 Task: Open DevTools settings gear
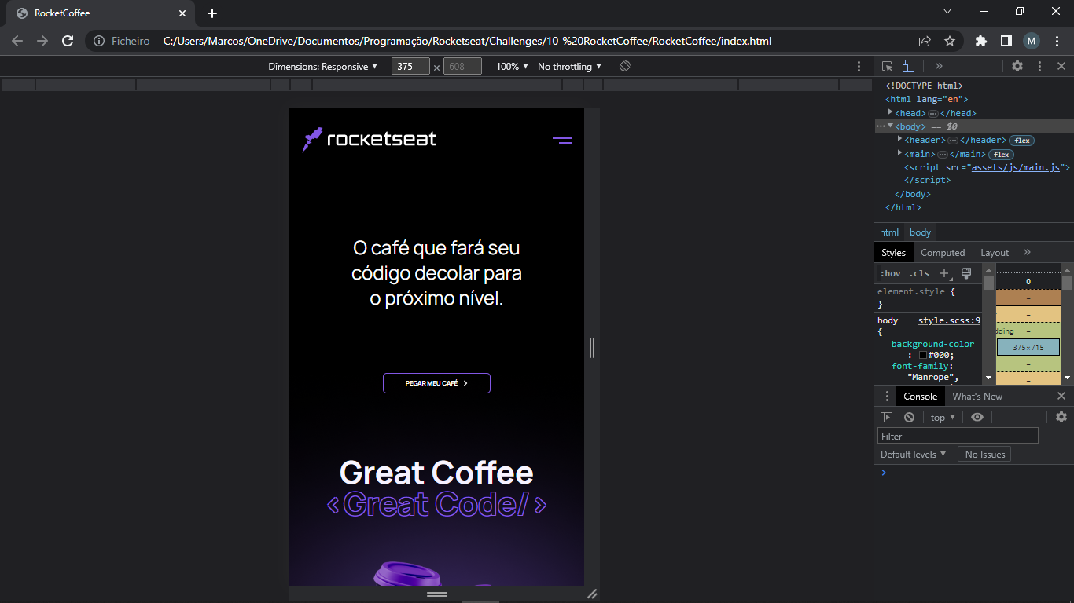1017,66
